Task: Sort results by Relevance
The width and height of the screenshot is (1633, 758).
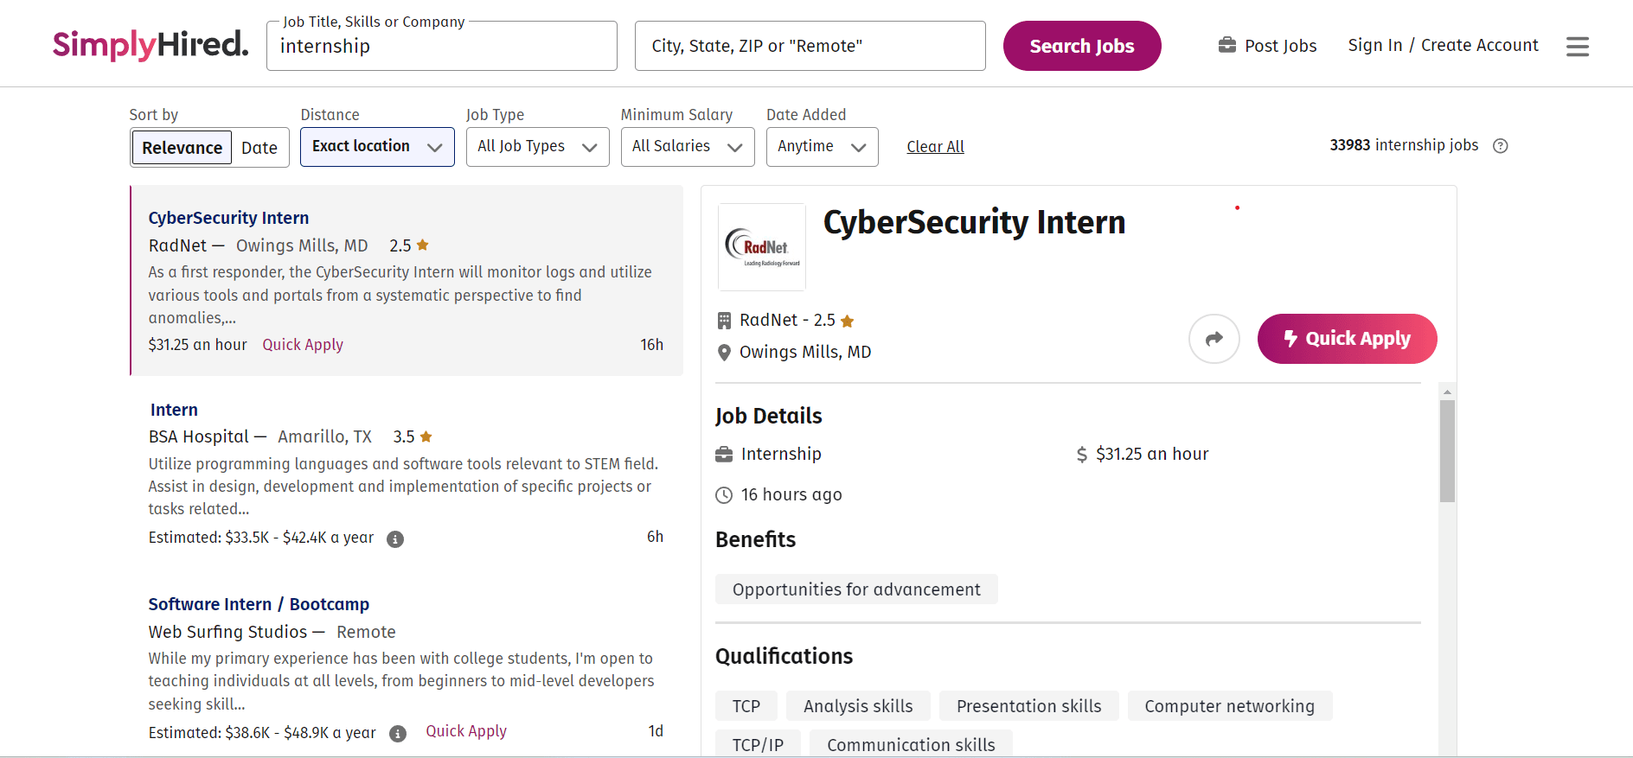Action: (182, 148)
